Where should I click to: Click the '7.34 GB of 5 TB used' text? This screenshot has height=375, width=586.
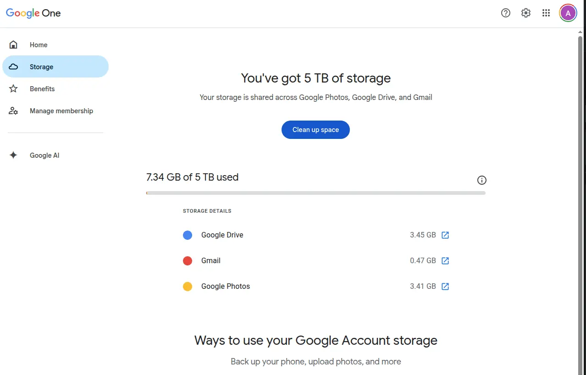pos(193,177)
